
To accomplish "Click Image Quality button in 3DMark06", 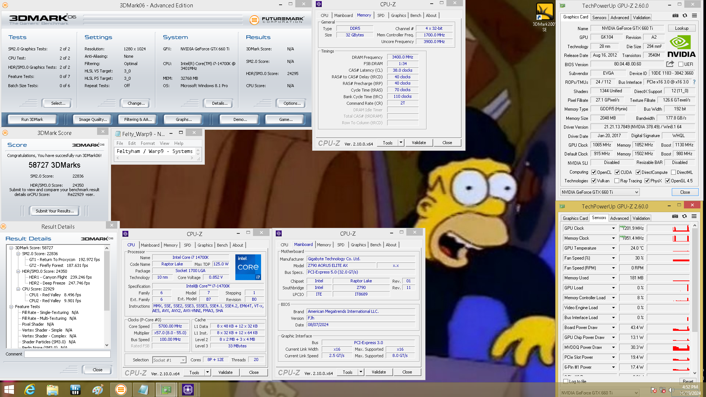I will pos(93,119).
